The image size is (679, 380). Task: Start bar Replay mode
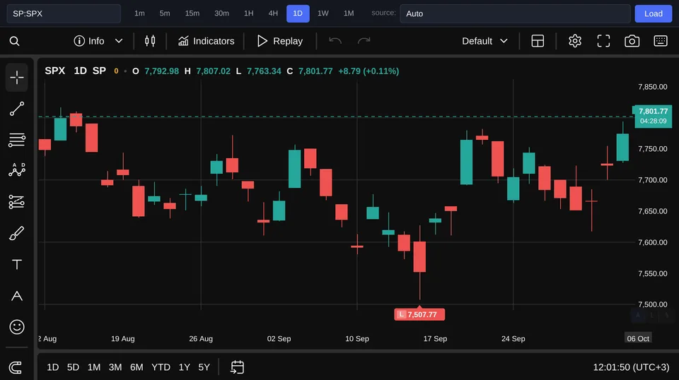tap(280, 41)
